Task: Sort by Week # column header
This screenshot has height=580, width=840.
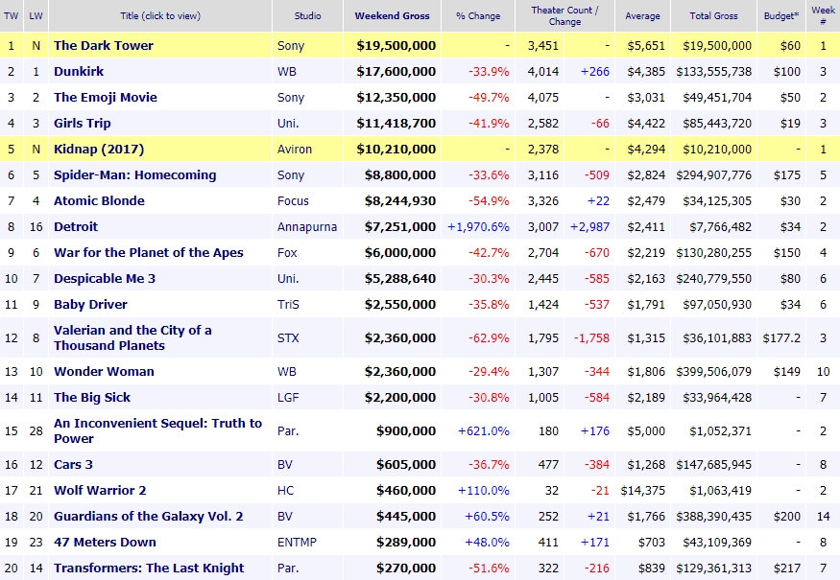Action: 823,15
